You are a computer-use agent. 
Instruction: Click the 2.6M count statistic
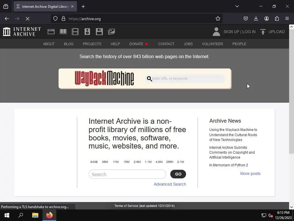coord(137,162)
